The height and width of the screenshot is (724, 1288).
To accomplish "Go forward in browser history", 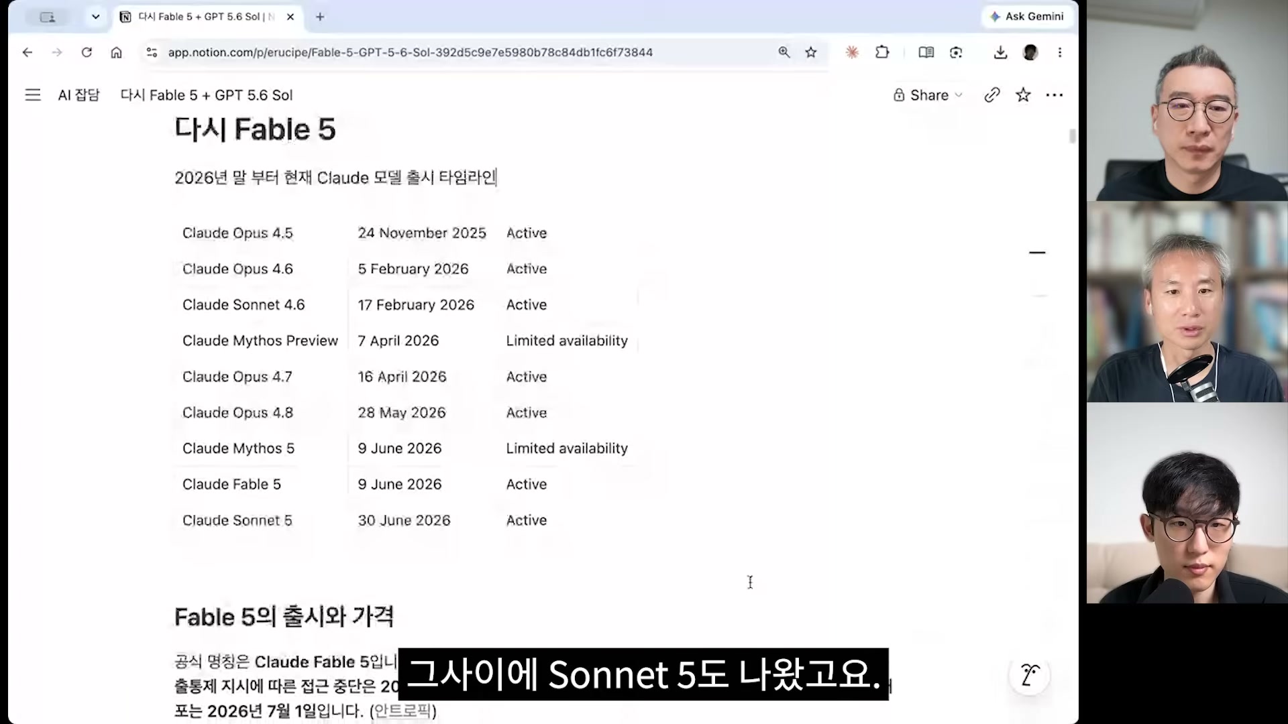I will click(x=57, y=52).
